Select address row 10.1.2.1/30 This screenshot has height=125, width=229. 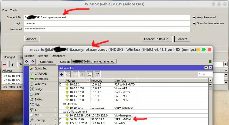[134, 96]
